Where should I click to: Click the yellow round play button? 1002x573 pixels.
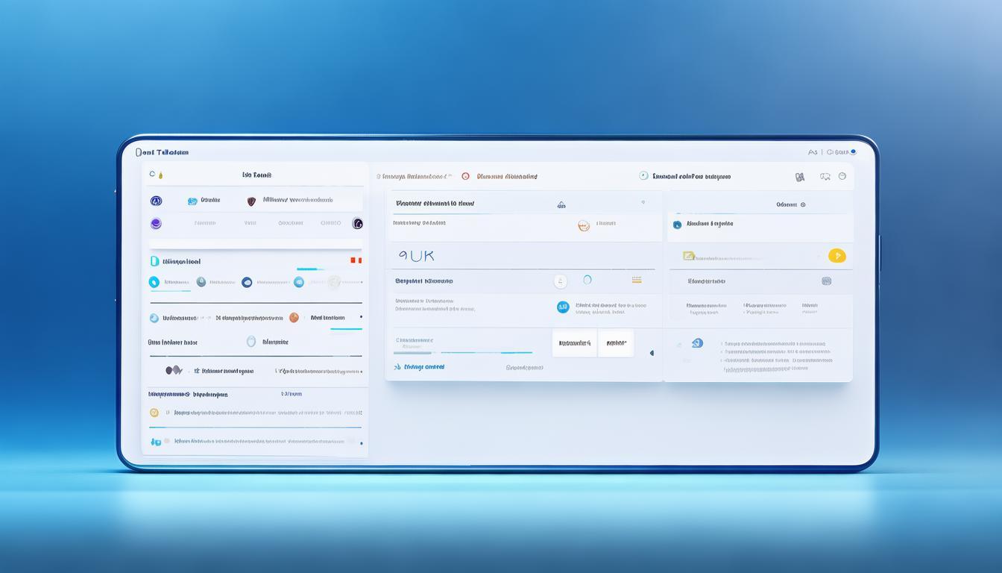click(836, 256)
